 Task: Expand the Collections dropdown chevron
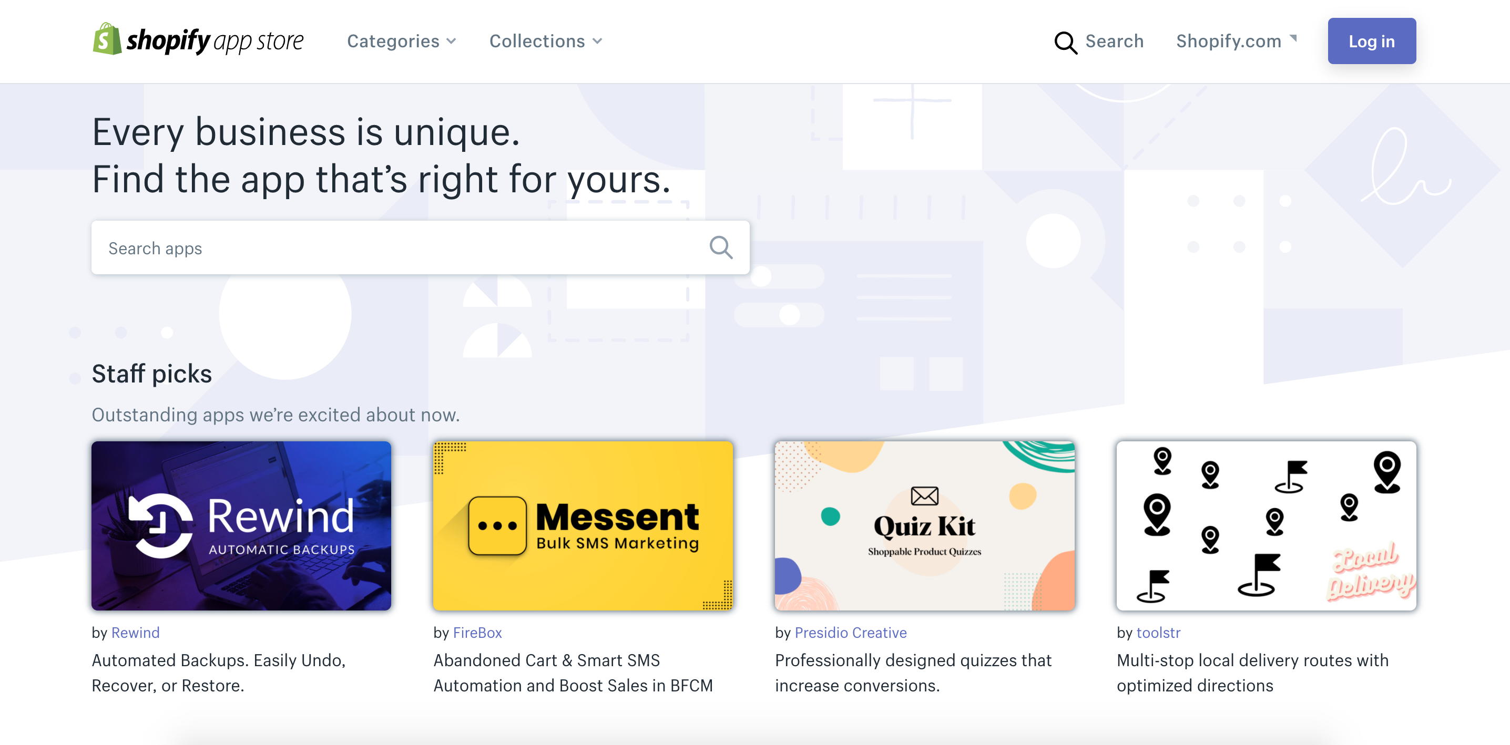pos(597,42)
